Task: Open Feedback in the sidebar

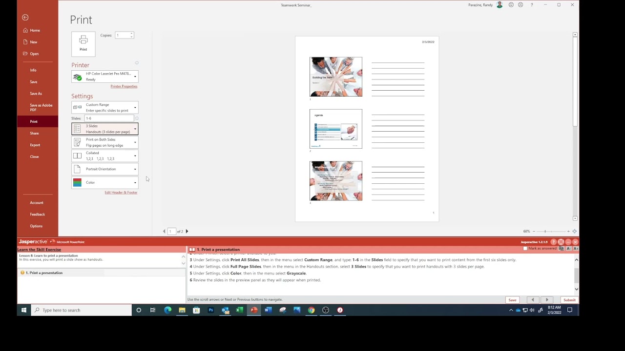Action: point(38,214)
